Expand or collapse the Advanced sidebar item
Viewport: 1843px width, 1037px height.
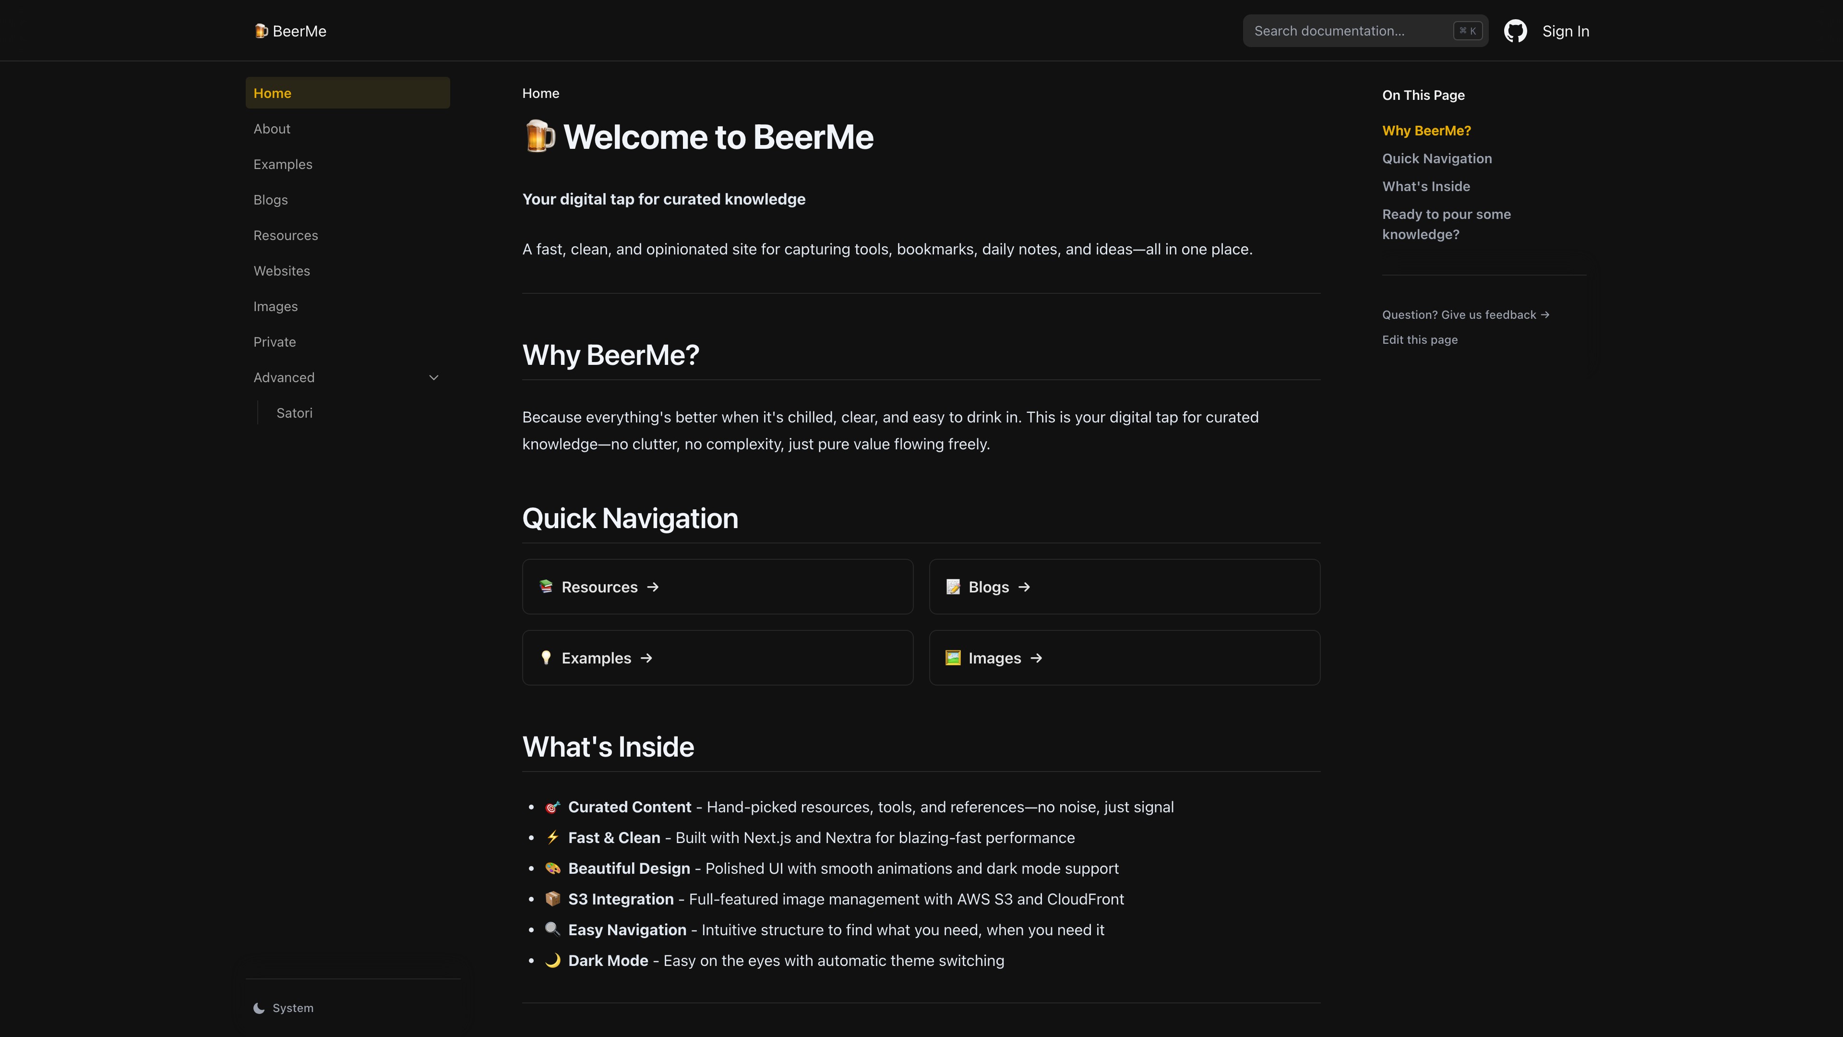(x=284, y=377)
